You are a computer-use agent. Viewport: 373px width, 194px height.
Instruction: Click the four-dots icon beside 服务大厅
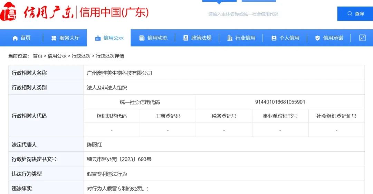click(54, 38)
